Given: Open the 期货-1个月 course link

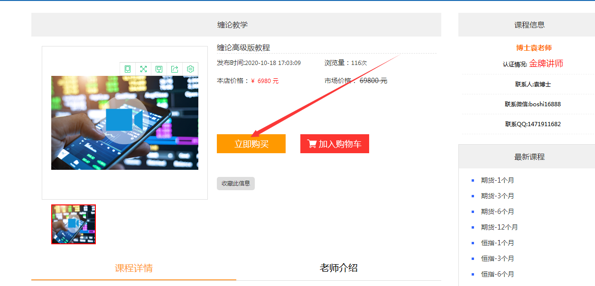Looking at the screenshot, I should 497,180.
